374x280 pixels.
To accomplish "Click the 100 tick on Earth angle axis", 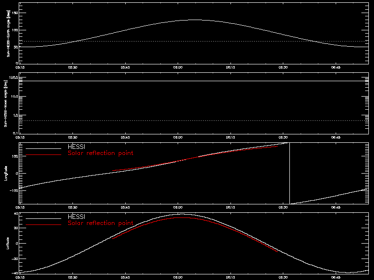I will (15, 30).
